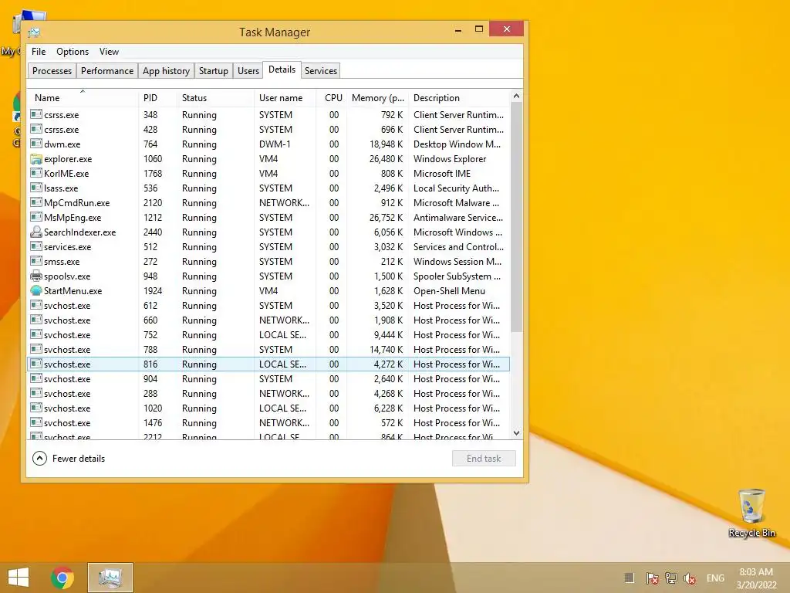Click the StartMenu.exe shell icon

point(35,291)
